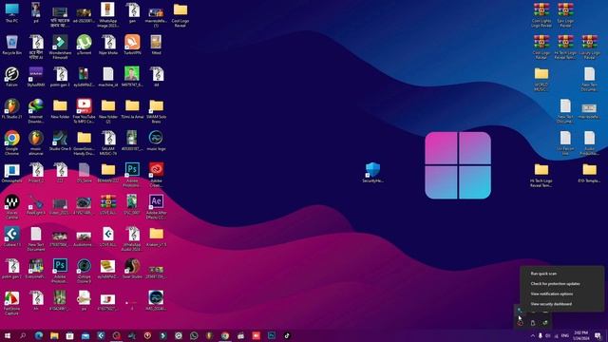Open the notification center icon
This screenshot has width=608, height=342.
[x=598, y=335]
